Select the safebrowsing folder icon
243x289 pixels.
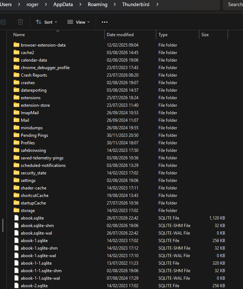coord(16,150)
